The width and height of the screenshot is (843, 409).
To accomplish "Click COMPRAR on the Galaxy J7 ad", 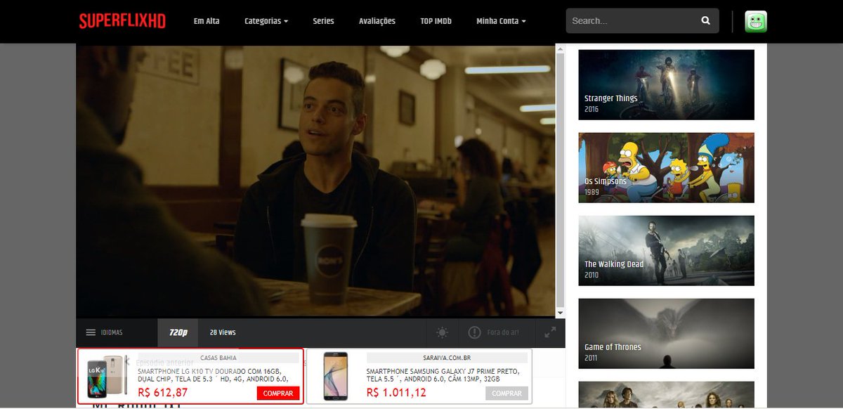I will tap(507, 394).
